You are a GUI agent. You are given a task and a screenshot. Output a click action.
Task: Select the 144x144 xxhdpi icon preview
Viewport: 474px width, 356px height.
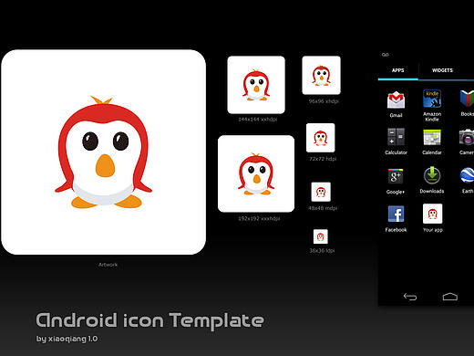point(256,85)
